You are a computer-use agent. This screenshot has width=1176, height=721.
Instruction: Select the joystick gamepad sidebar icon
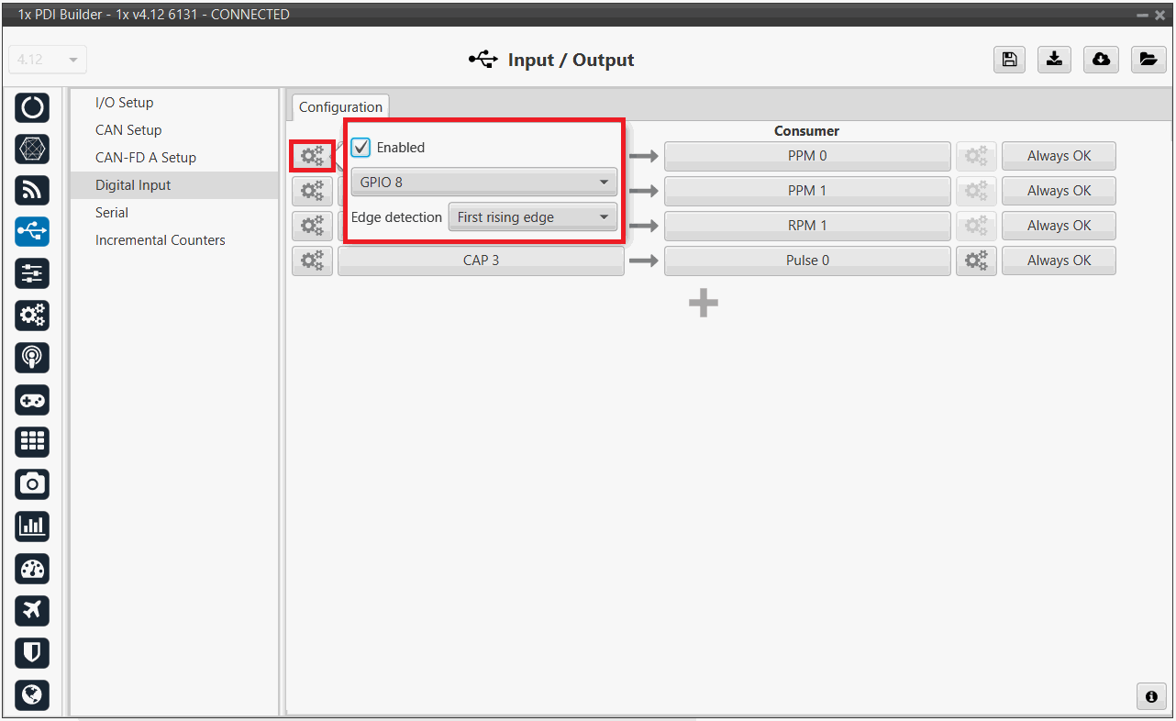pyautogui.click(x=32, y=400)
